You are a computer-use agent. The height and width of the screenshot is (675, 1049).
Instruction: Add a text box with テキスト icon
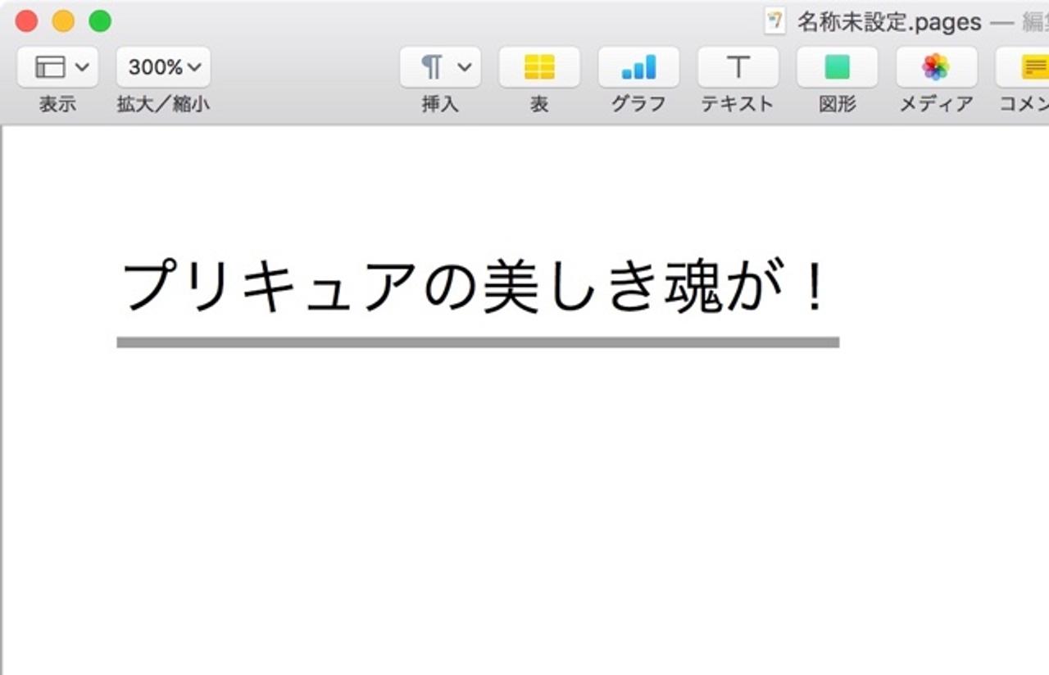pyautogui.click(x=738, y=67)
